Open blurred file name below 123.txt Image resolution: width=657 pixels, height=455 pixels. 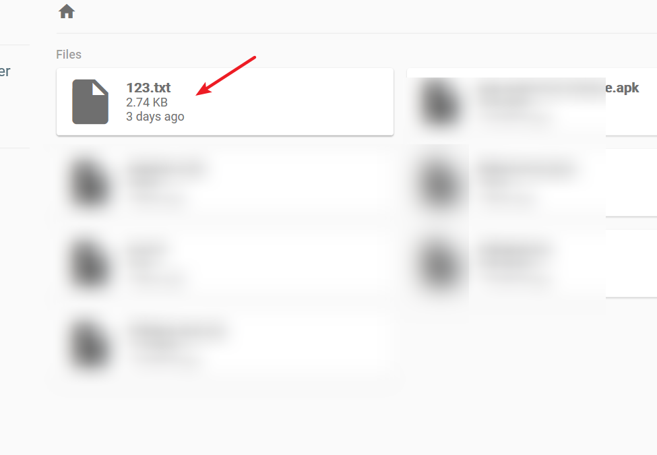[x=168, y=169]
